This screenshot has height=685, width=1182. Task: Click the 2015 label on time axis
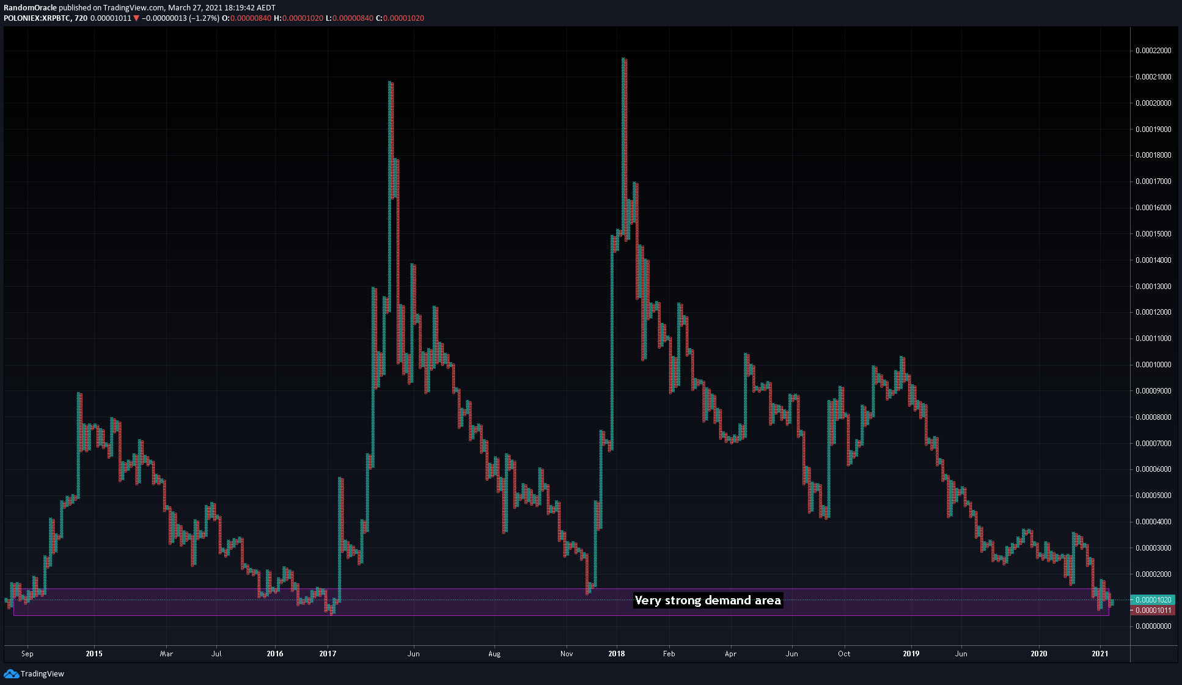(x=94, y=654)
